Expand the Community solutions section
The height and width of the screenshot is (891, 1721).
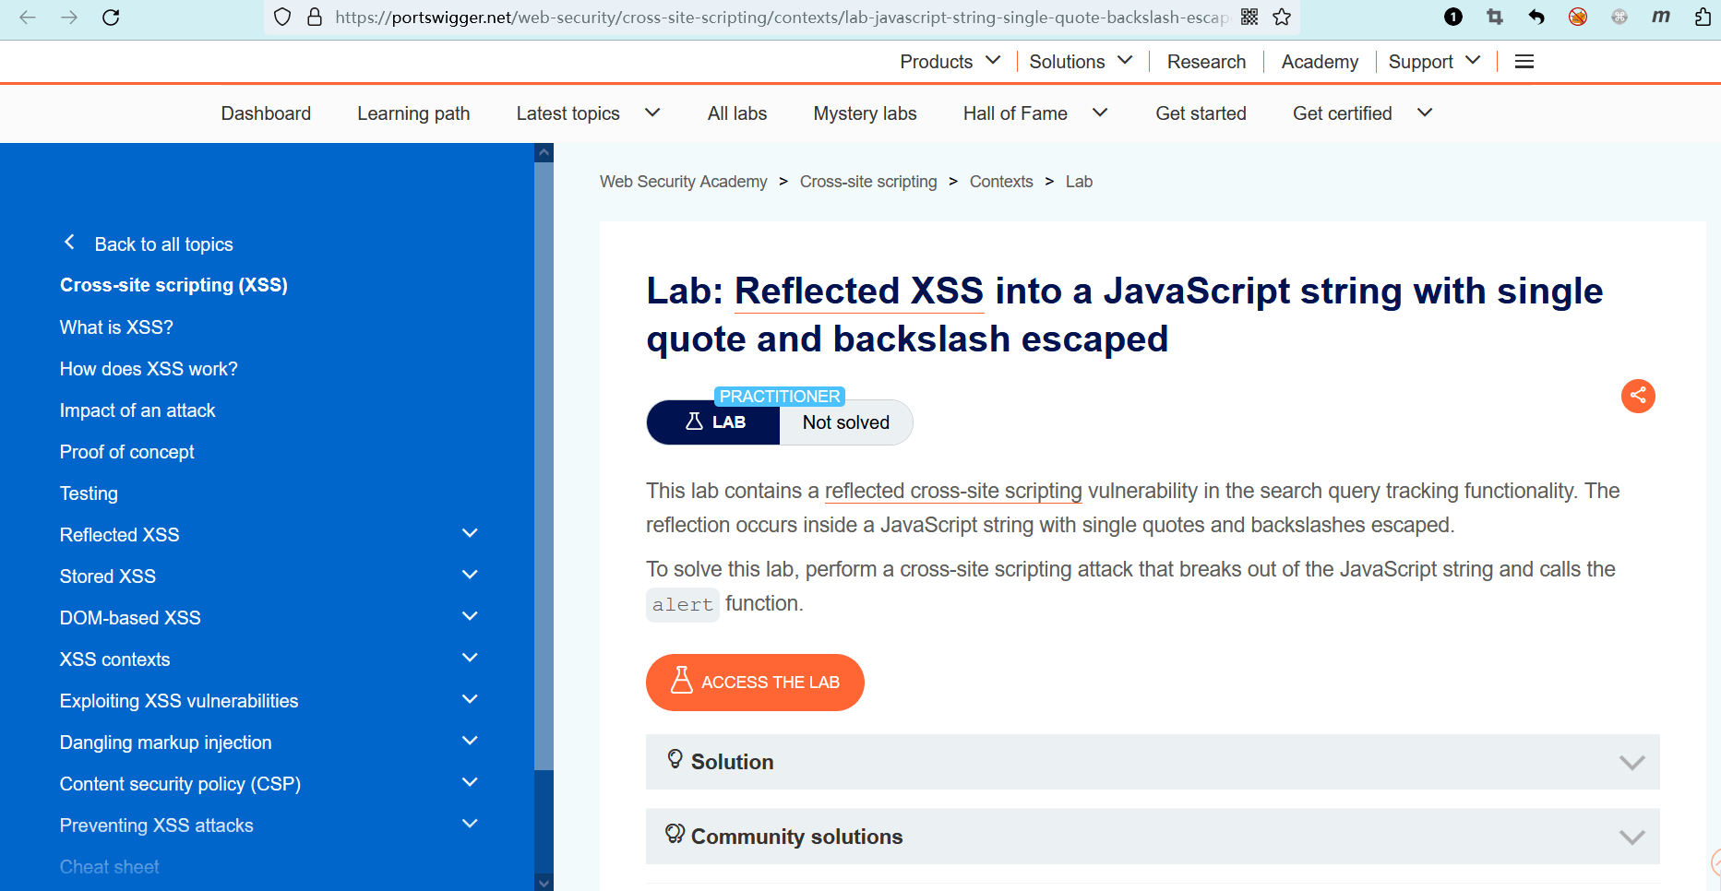(x=1152, y=837)
